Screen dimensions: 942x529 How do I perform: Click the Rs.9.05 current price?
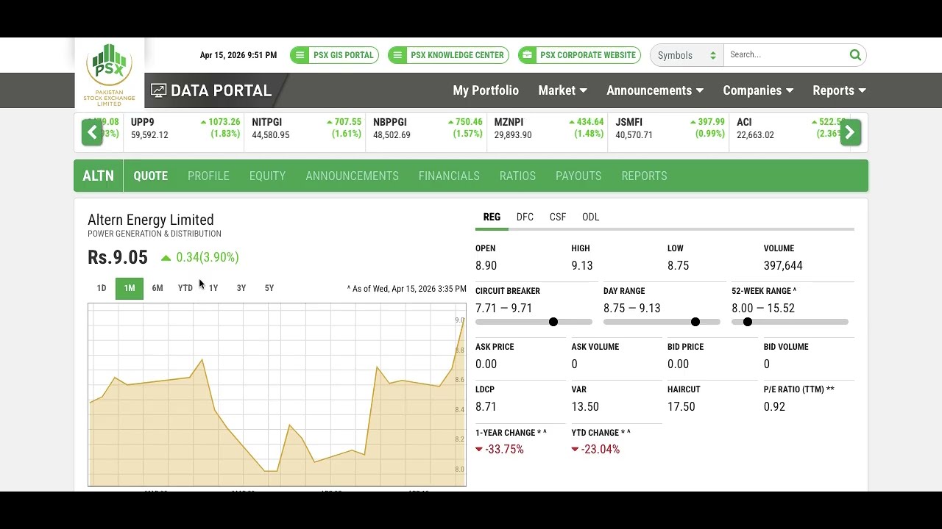click(x=118, y=257)
